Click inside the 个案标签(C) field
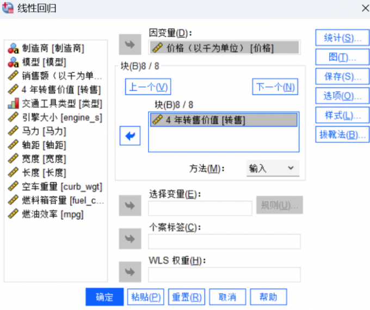This screenshot has height=310, width=370. (224, 242)
